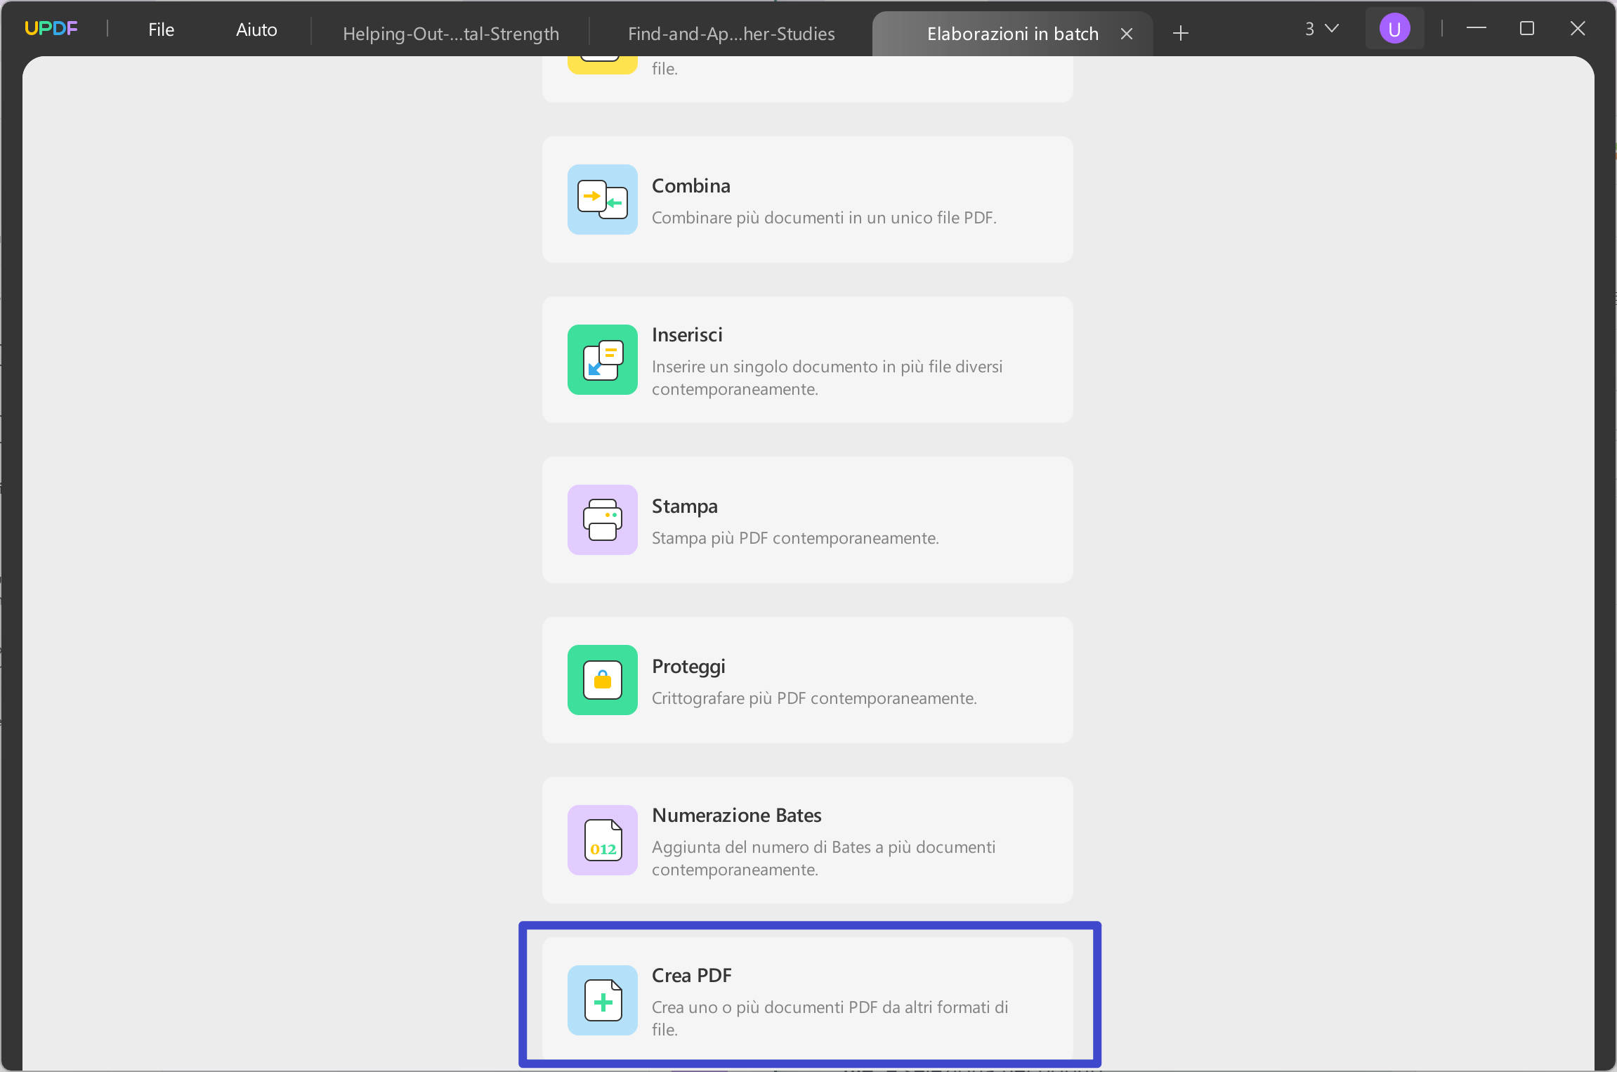1617x1072 pixels.
Task: Click the Combina merge documents icon
Action: click(x=602, y=200)
